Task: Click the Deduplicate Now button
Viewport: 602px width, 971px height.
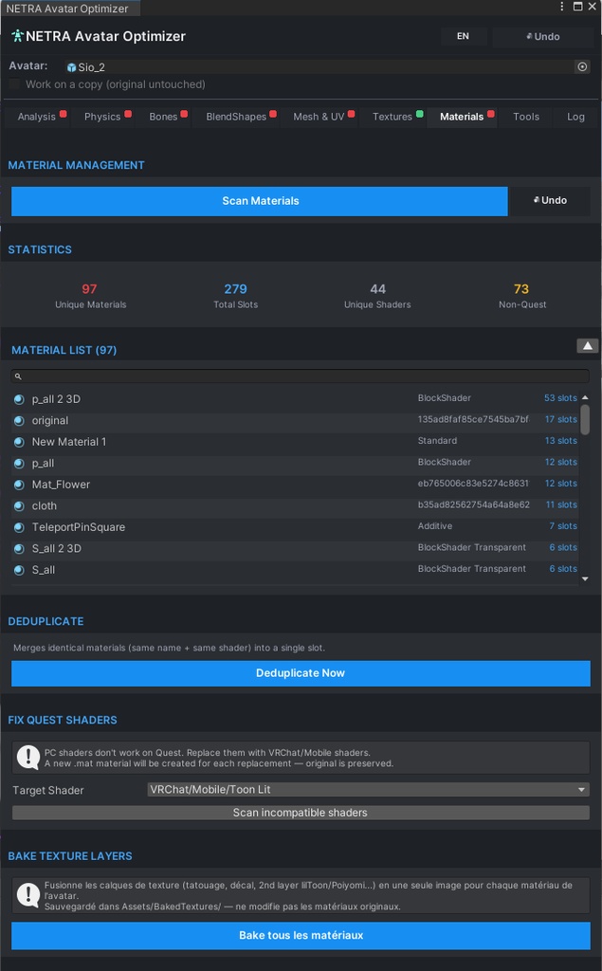Action: point(301,673)
